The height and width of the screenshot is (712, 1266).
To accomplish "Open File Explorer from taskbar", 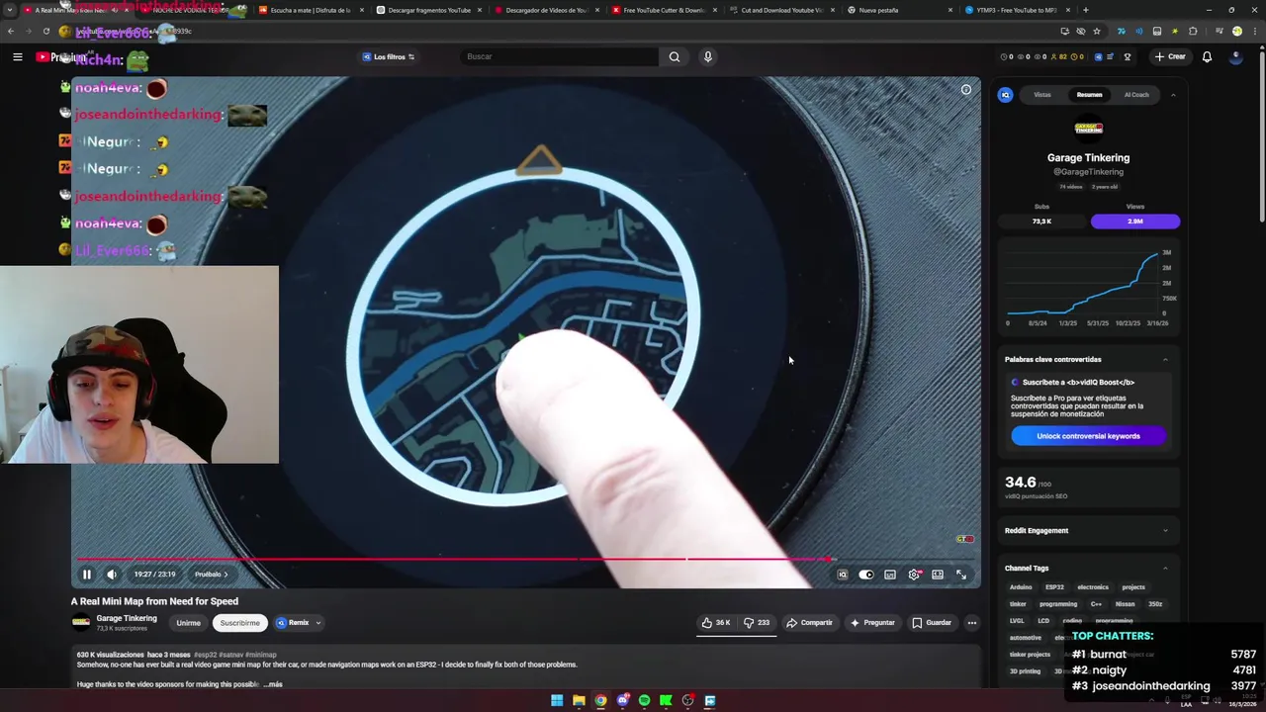I will pos(579,701).
